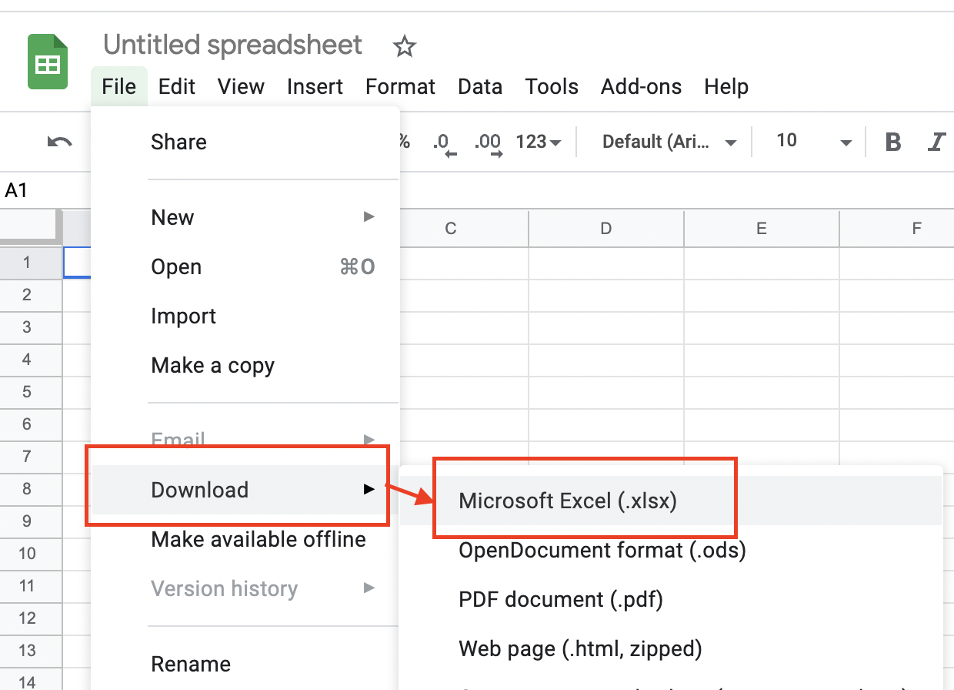Open the Default (Ari...) font dropdown
The image size is (954, 690).
tap(669, 142)
